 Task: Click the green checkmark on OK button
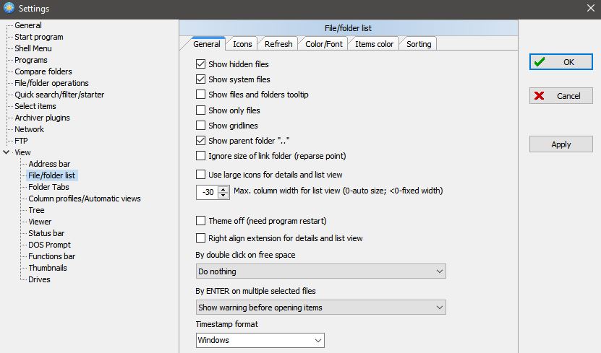[540, 62]
